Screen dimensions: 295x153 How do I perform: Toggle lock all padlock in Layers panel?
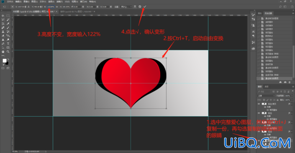277,100
